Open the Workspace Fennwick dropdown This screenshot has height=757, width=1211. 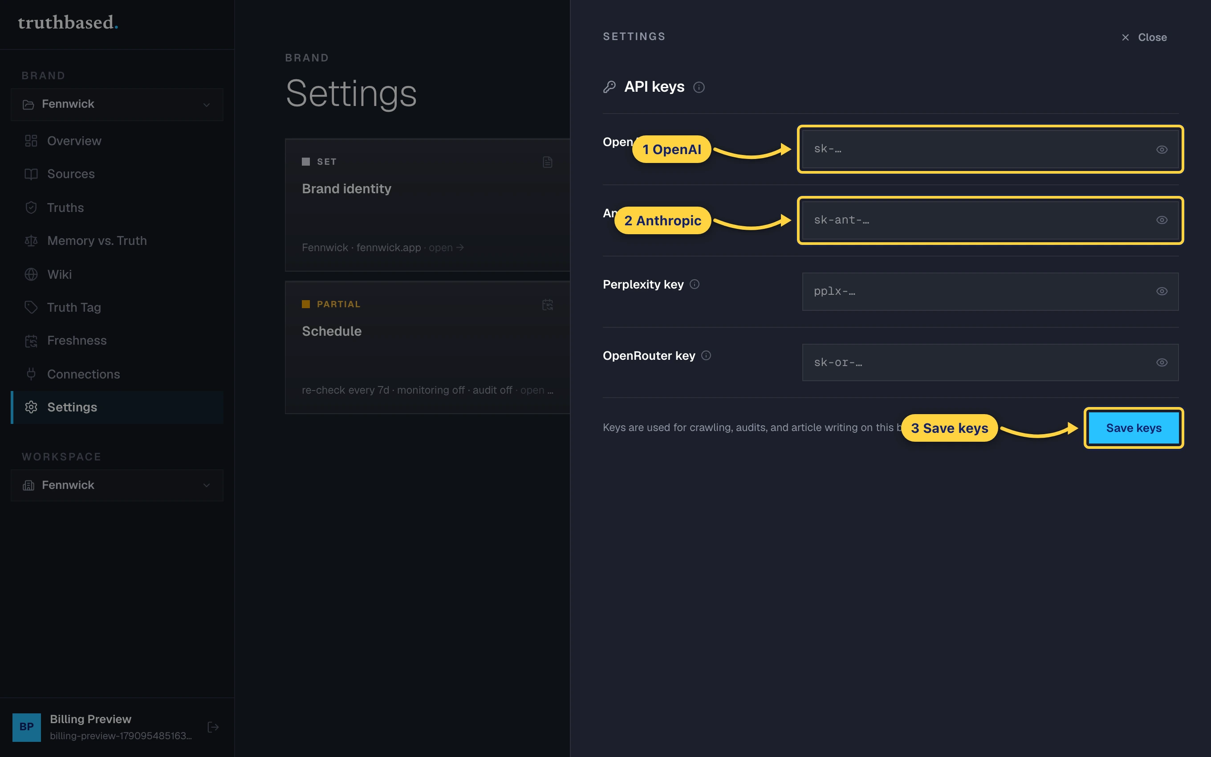coord(117,485)
